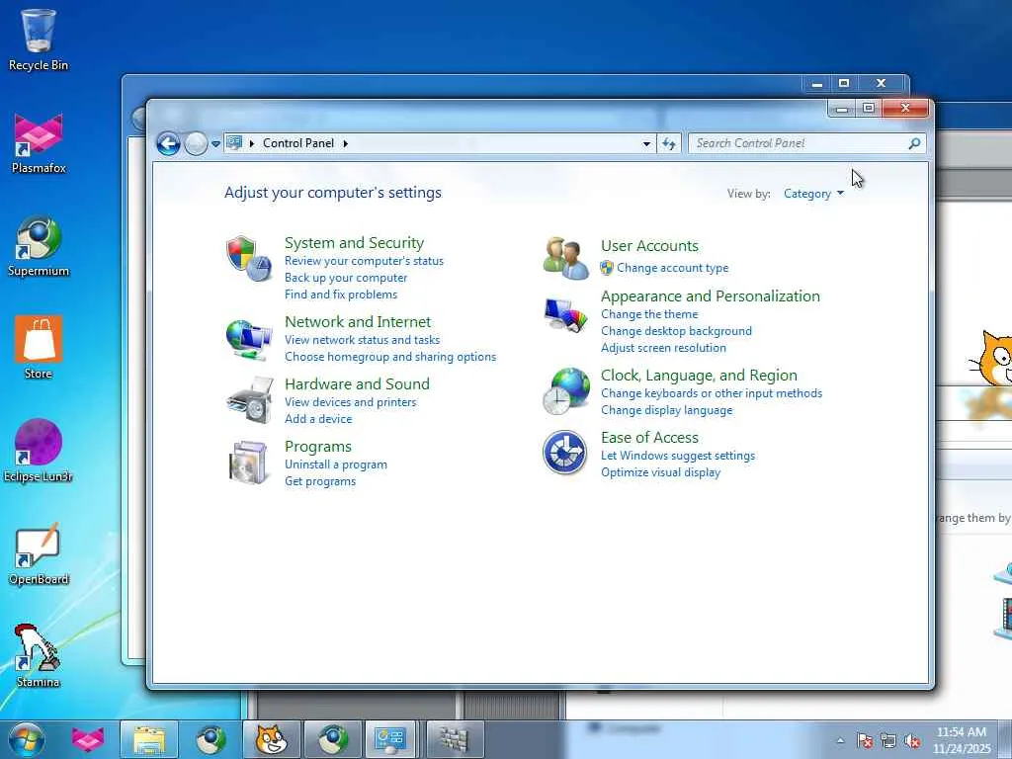Launch Eclipse Lun3r desktop shortcut
The width and height of the screenshot is (1012, 759).
click(x=39, y=451)
